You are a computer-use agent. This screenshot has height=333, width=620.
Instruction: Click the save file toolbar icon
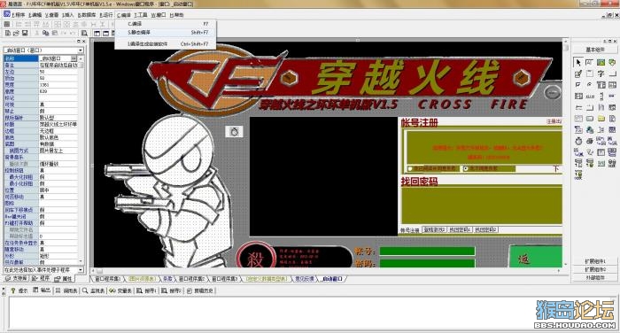tap(25, 34)
